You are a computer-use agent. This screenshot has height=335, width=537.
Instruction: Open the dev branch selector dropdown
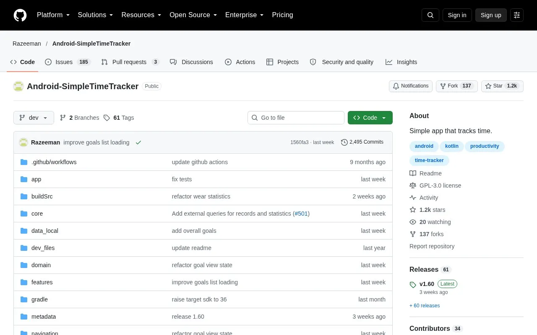pos(34,118)
